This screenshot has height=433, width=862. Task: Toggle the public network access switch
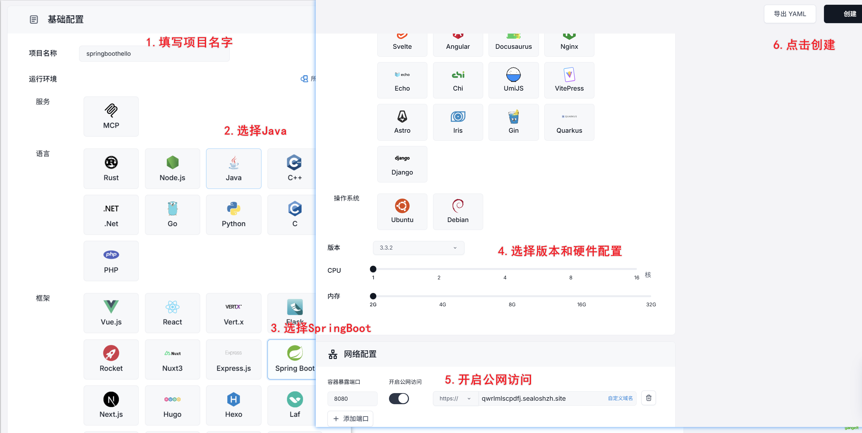click(399, 398)
